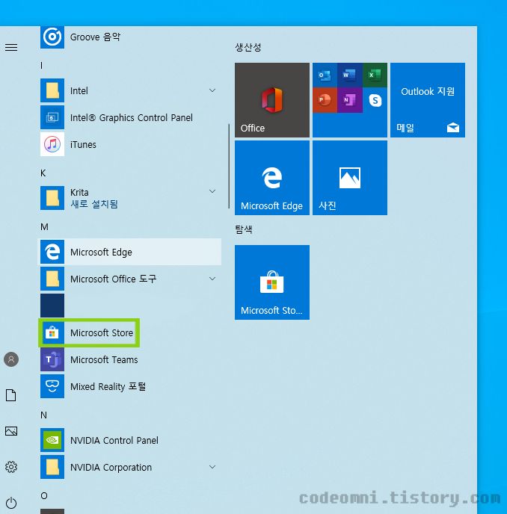Screen dimensions: 507x514
Task: Launch Microsoft Teams from app list
Action: pos(131,359)
